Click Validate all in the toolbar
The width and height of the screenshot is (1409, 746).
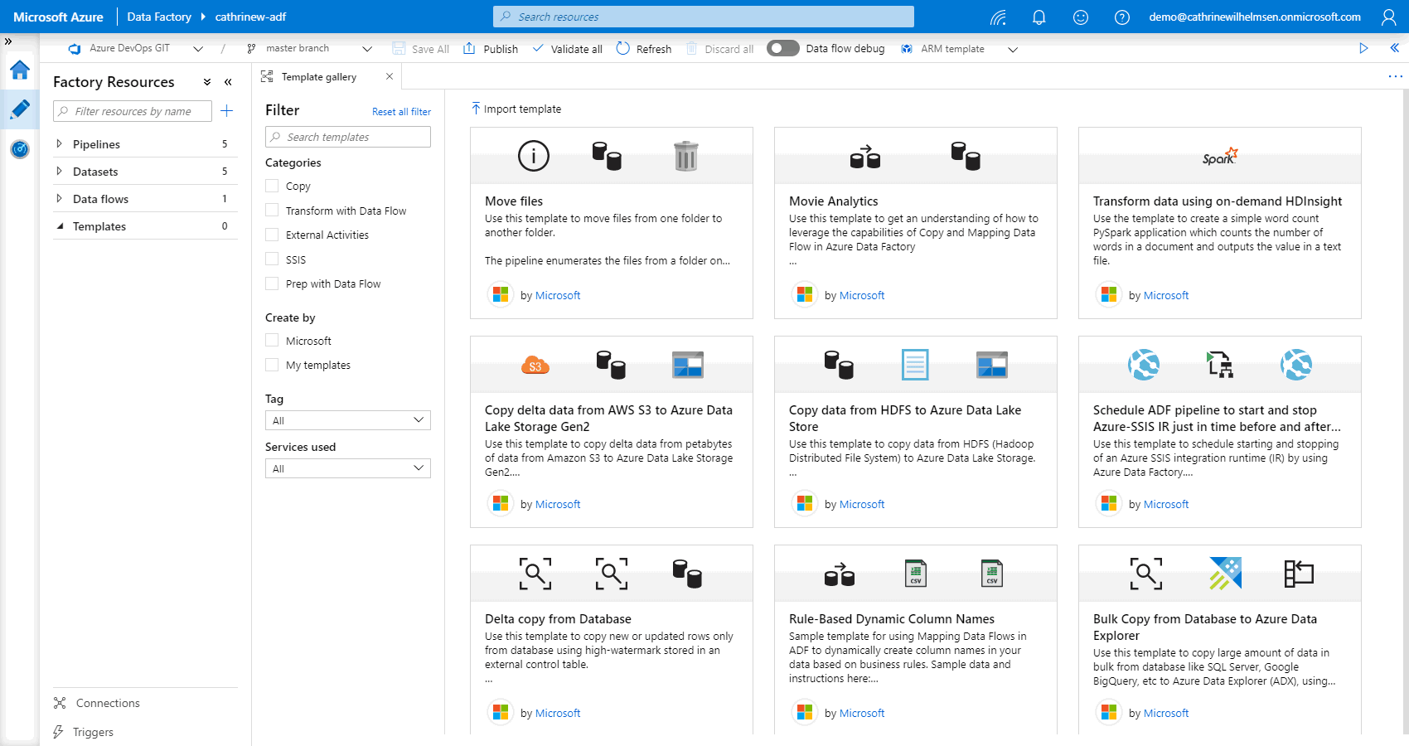click(x=568, y=49)
